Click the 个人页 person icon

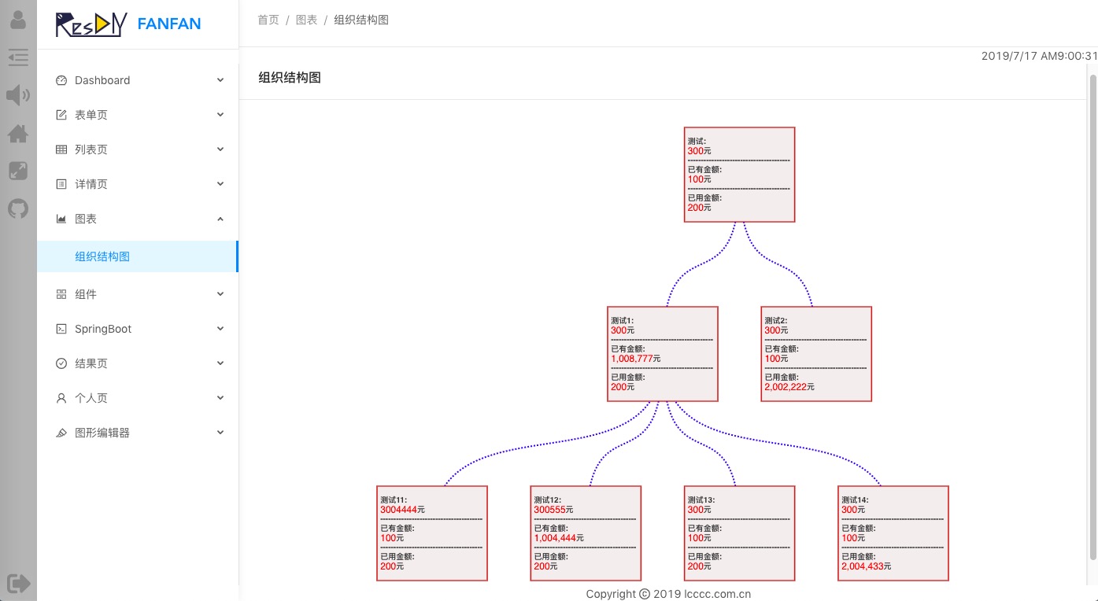tap(61, 398)
